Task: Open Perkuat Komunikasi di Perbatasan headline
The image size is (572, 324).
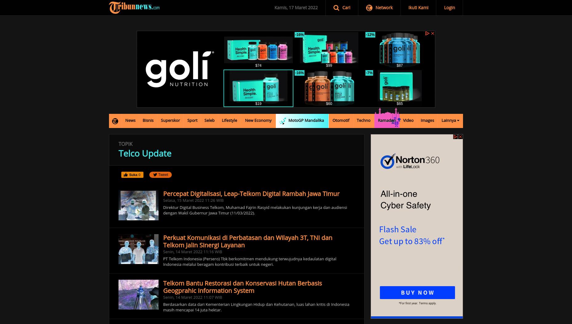Action: (x=248, y=241)
